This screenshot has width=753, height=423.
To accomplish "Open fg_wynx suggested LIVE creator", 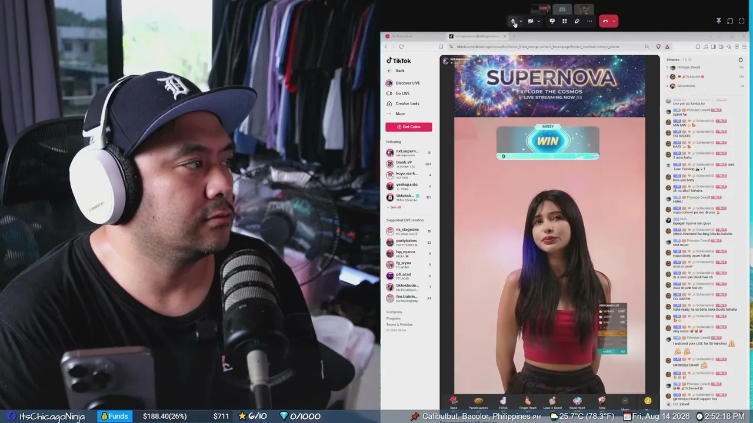I will [x=409, y=264].
